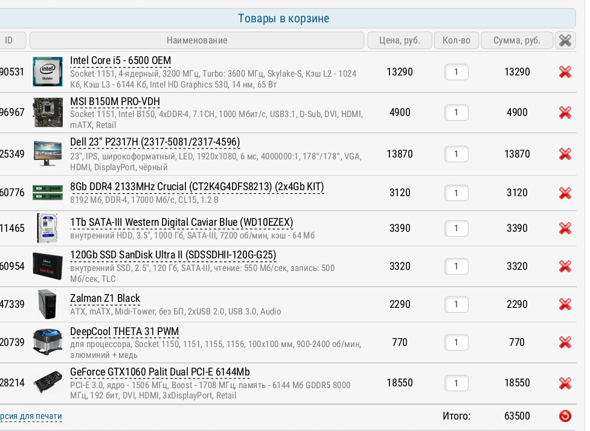Select the sum 13870 for Dell monitor
Image resolution: width=590 pixels, height=431 pixels.
[517, 154]
